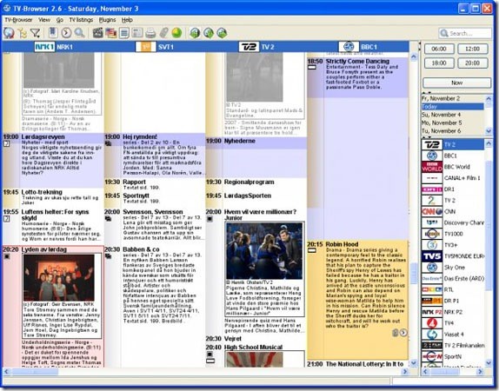This screenshot has width=499, height=391.
Task: Click the round clock toolbar icon
Action: pyautogui.click(x=66, y=33)
